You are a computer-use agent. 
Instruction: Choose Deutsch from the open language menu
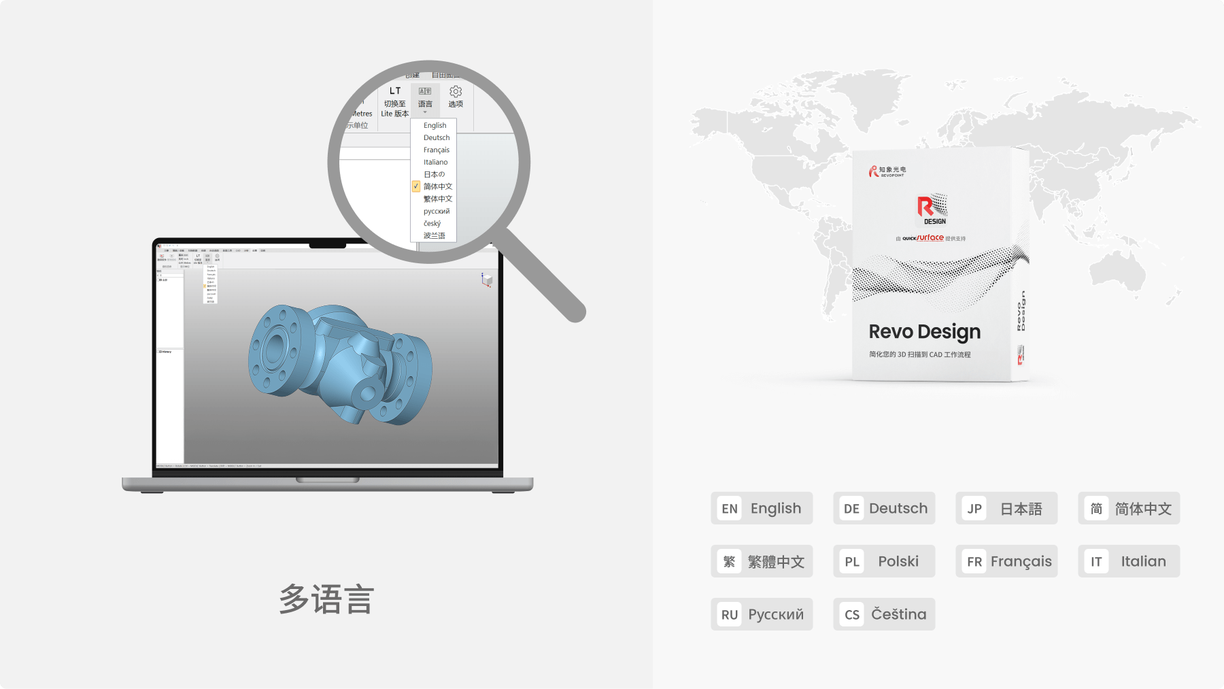point(437,137)
